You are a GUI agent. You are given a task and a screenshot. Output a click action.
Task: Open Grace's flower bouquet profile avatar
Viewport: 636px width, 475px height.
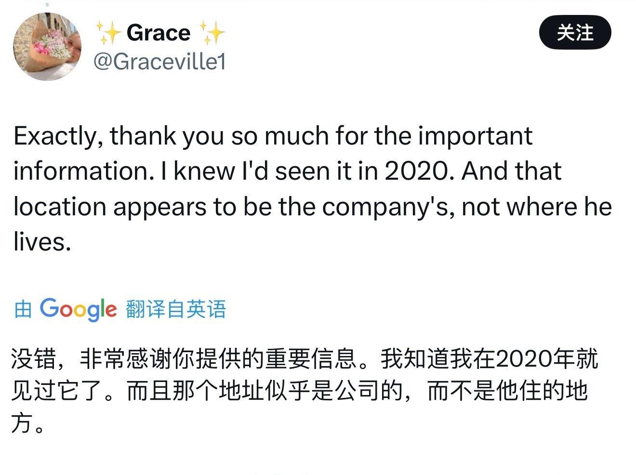coord(47,47)
